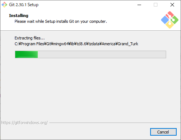Click the blue diamond of the Git logo
This screenshot has width=181, height=140.
tap(165, 20)
